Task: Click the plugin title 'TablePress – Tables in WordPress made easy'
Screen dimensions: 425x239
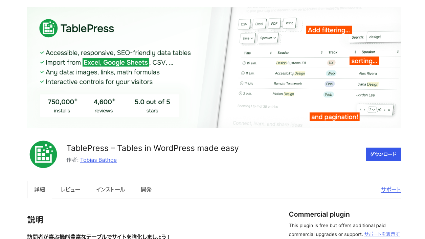Action: [x=153, y=148]
